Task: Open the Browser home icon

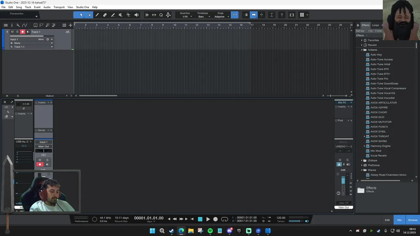Action: click(x=358, y=25)
